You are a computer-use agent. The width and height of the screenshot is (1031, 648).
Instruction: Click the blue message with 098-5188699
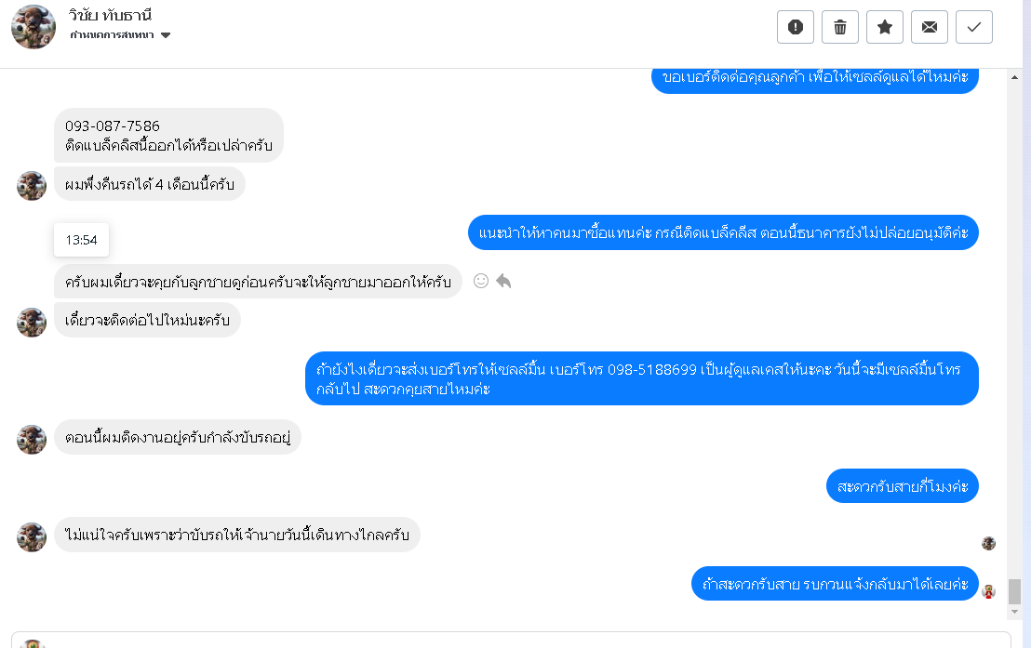pyautogui.click(x=641, y=378)
